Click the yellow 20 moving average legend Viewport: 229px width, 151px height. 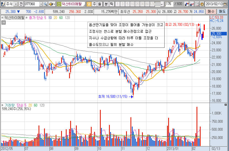coord(55,18)
